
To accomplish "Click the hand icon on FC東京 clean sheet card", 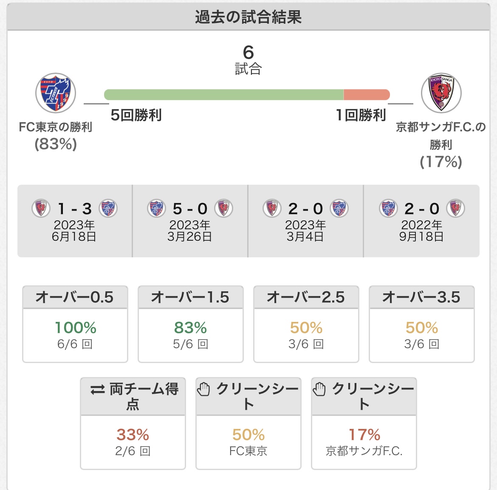I will (203, 389).
